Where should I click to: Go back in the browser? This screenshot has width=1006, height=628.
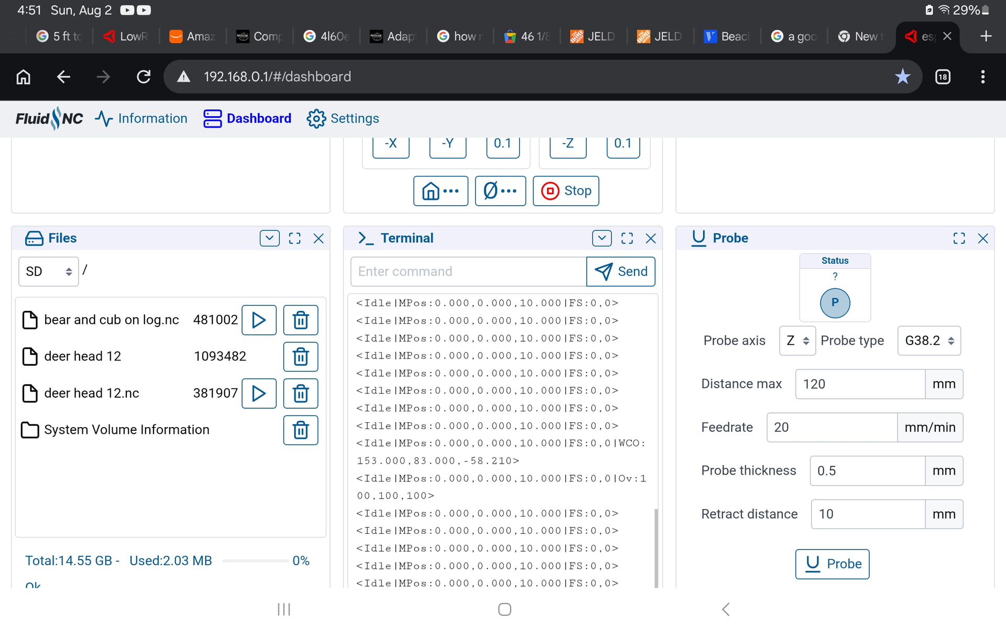coord(63,77)
